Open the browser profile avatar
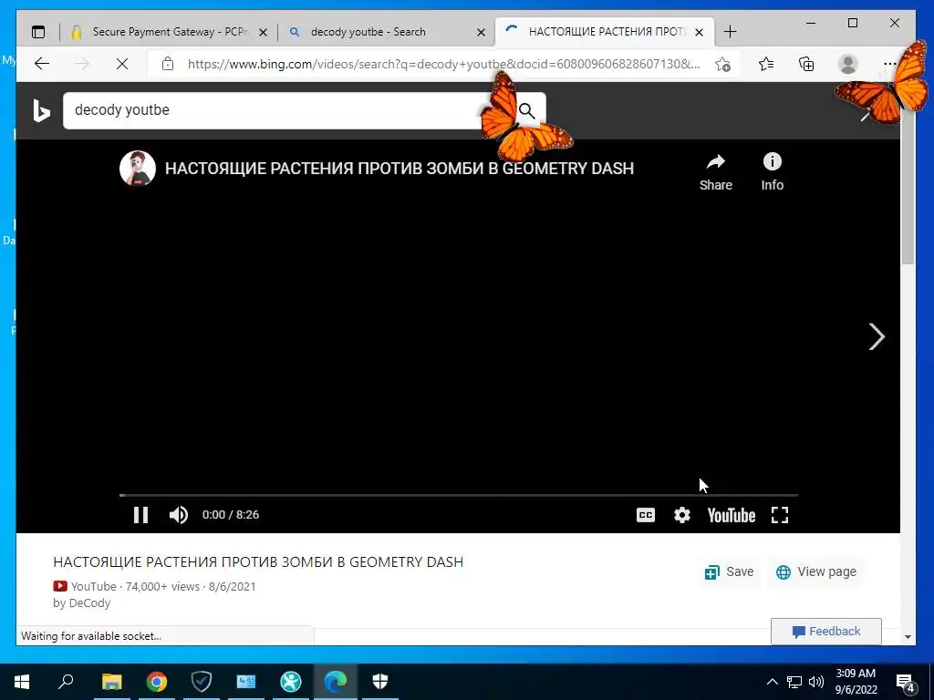 coord(847,64)
